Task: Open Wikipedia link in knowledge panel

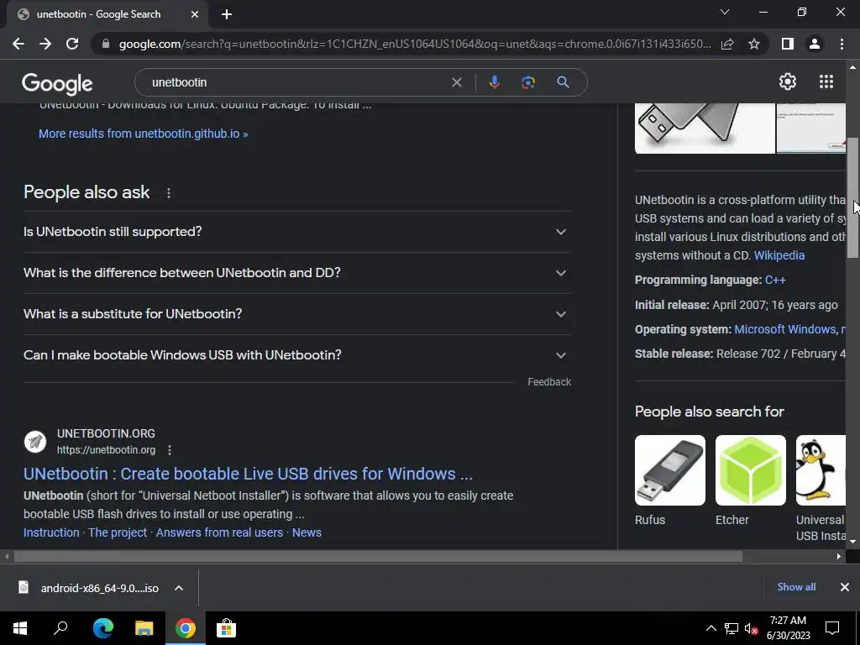Action: click(x=779, y=255)
